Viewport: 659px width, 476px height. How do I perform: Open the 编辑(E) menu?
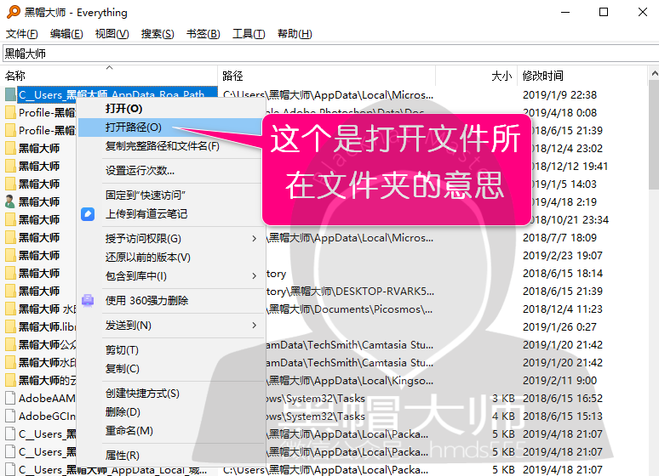pos(66,34)
